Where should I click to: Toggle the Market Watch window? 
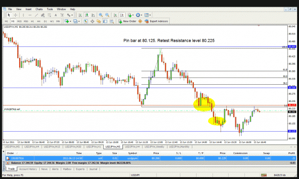pyautogui.click(x=86, y=21)
